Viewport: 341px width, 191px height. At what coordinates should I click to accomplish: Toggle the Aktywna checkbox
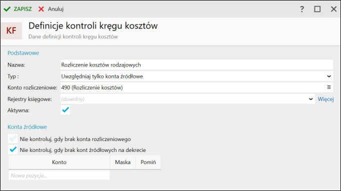(65, 110)
